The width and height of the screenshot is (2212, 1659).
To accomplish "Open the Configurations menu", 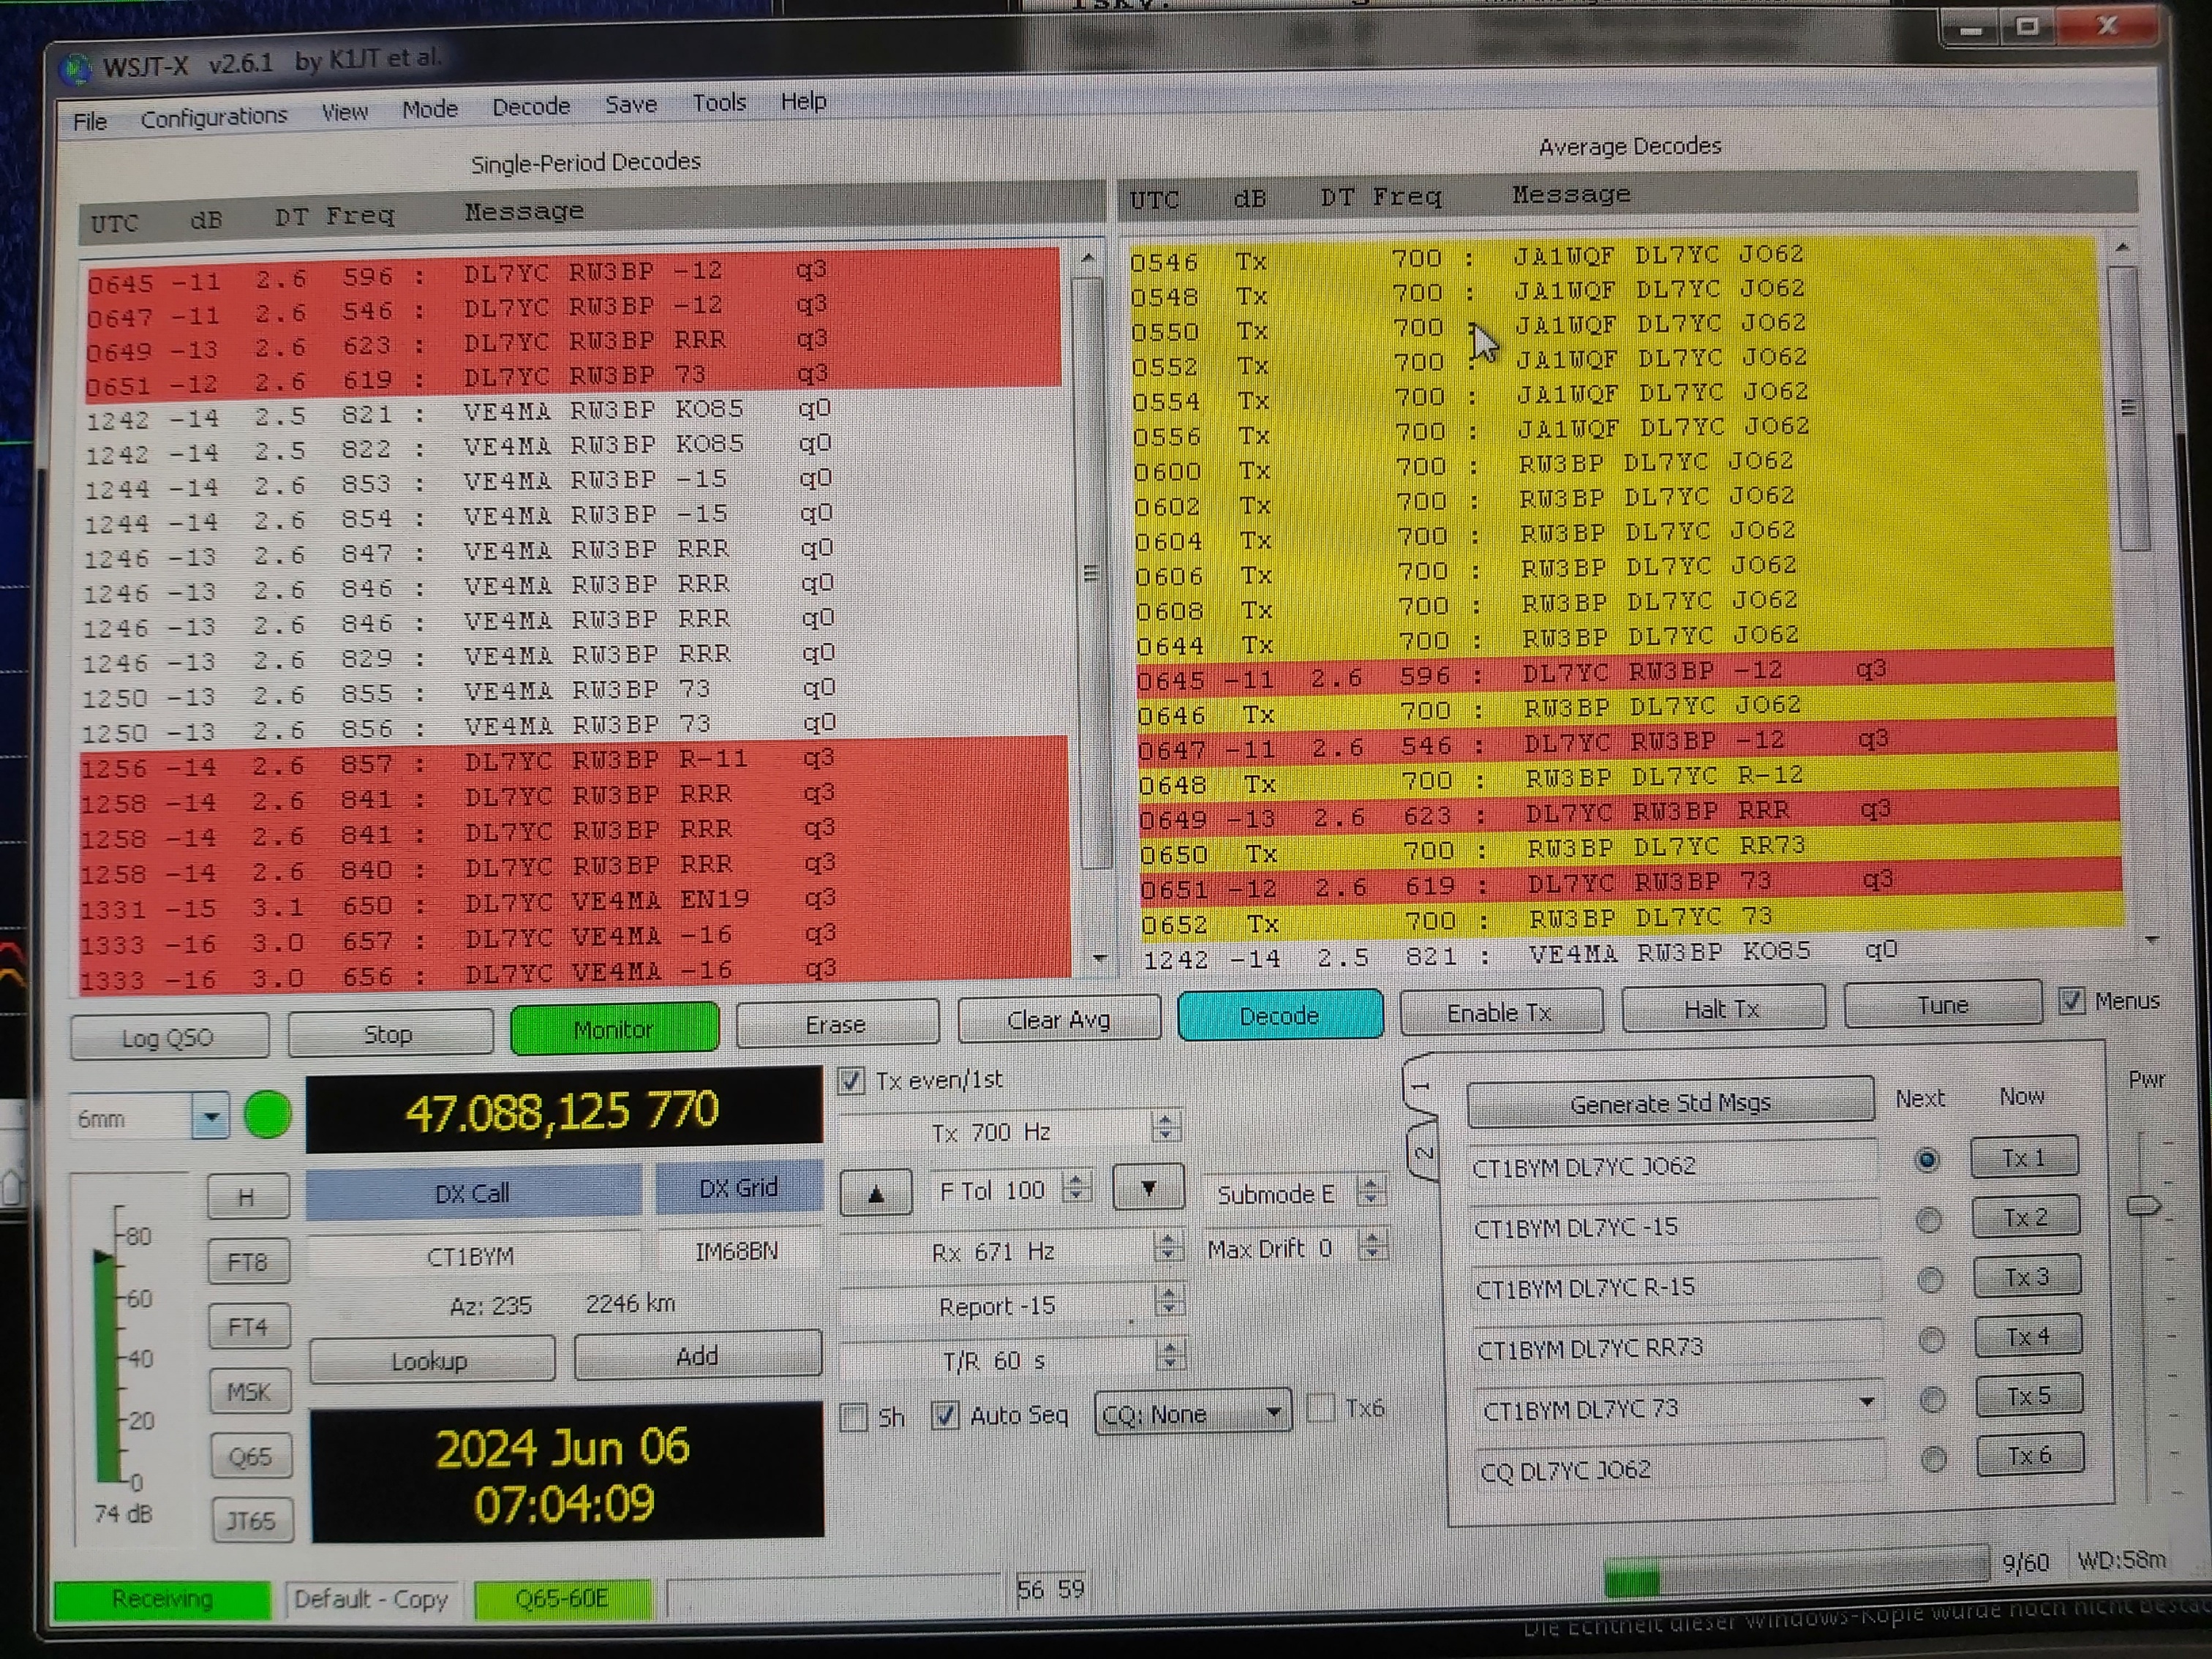I will (x=214, y=117).
